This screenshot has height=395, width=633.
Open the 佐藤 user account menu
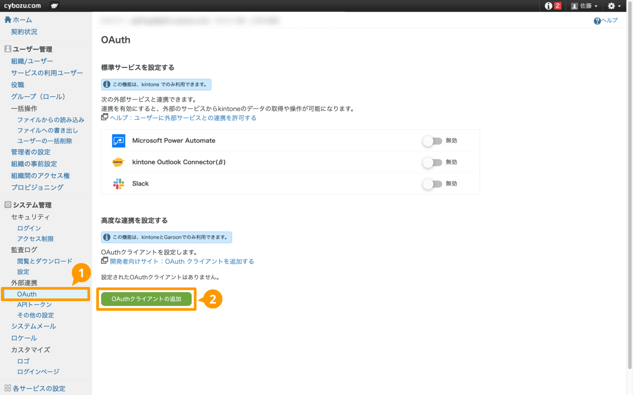584,6
